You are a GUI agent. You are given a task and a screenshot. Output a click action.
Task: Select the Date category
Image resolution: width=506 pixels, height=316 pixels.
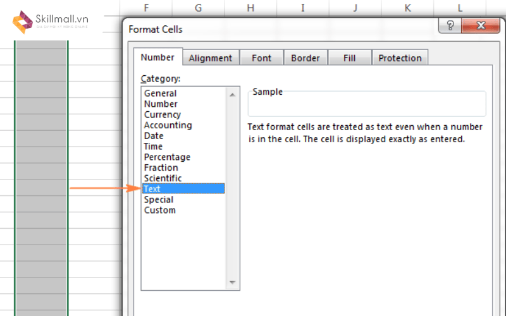pos(183,136)
